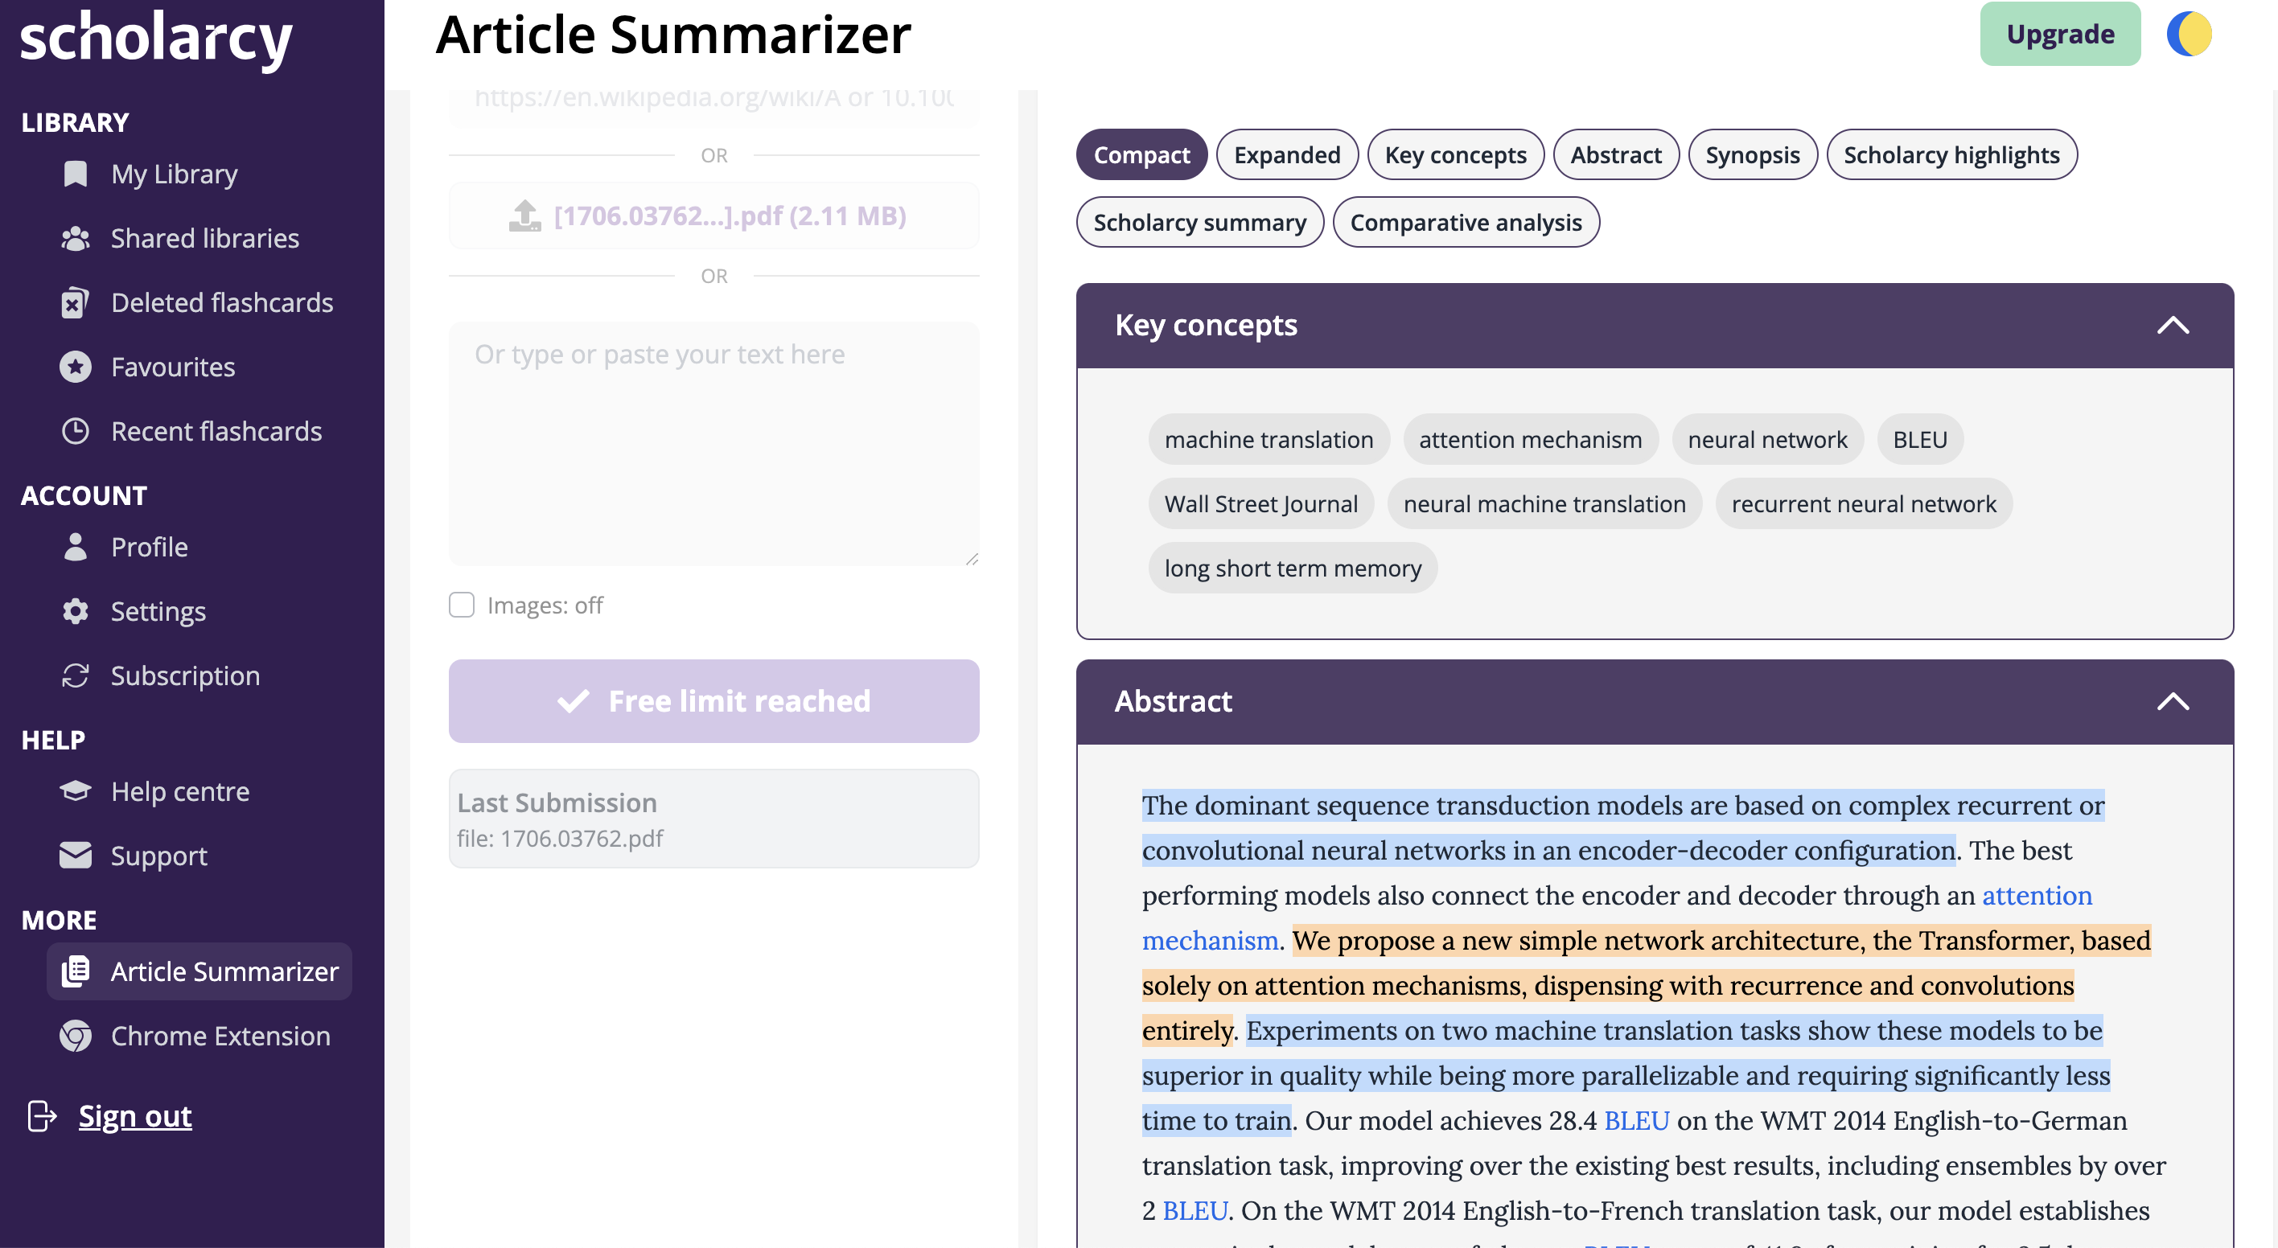Click the Chrome Extension icon

click(x=75, y=1036)
